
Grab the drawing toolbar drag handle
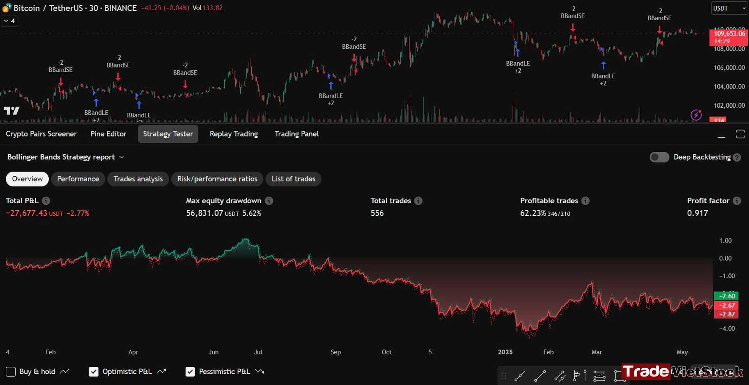click(x=504, y=376)
